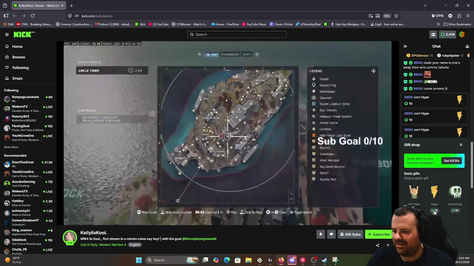Open RampageJackson's channel
The width and height of the screenshot is (474, 266).
click(28, 99)
